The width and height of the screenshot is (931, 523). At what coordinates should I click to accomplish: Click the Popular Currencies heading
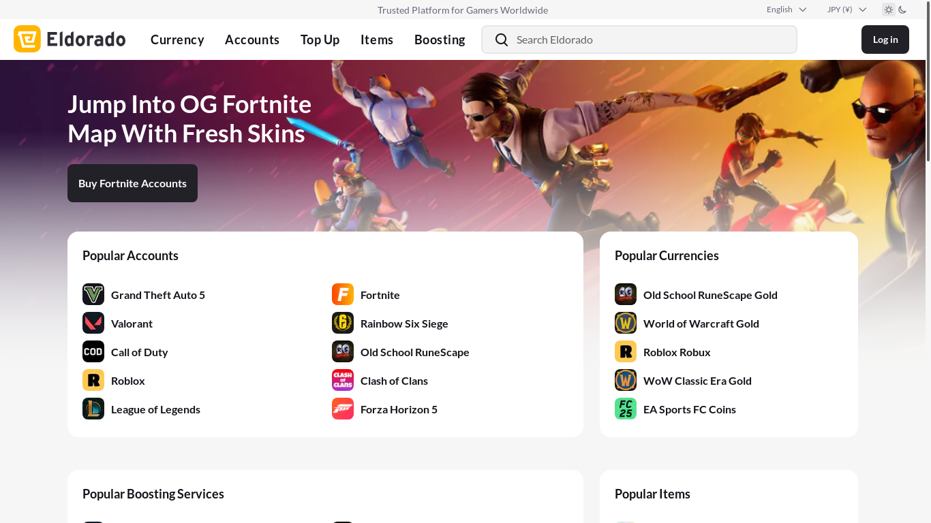coord(667,255)
